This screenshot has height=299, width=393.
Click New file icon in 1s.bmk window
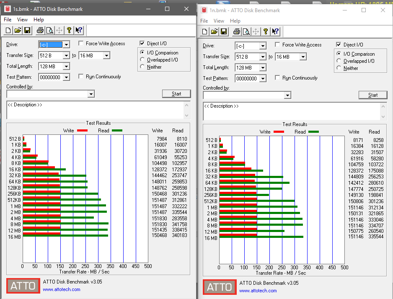pyautogui.click(x=8, y=31)
